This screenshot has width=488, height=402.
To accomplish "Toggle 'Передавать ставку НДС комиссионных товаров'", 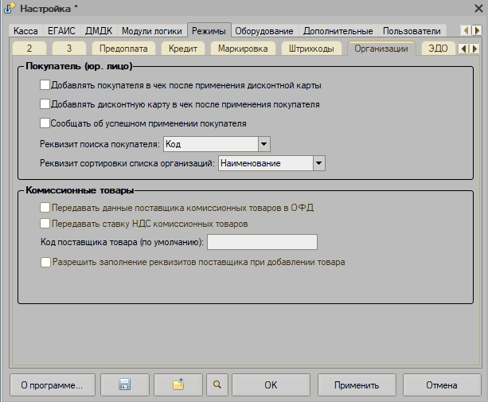I will coord(45,224).
